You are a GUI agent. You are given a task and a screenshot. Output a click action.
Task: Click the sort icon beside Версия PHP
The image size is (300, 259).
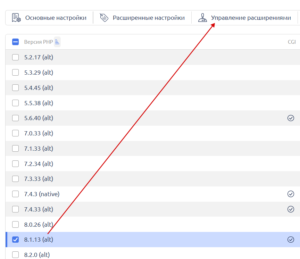[x=57, y=42]
